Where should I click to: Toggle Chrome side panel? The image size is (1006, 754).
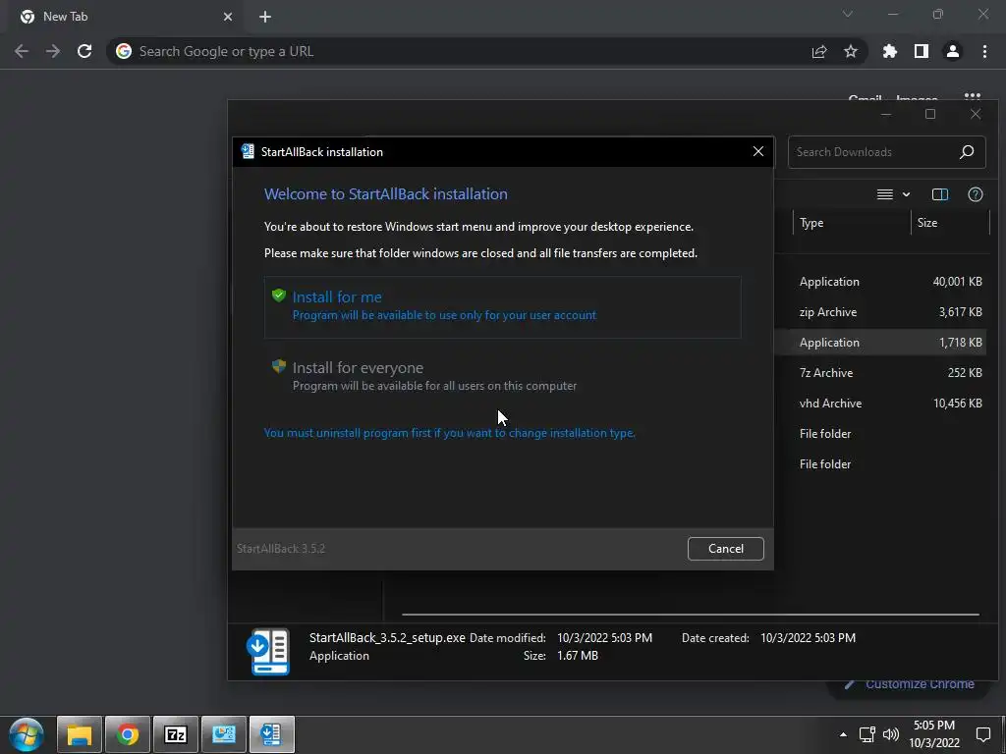(922, 51)
